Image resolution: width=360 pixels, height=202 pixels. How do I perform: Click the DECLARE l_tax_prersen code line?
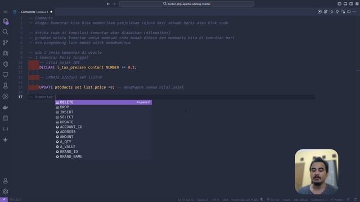[88, 67]
